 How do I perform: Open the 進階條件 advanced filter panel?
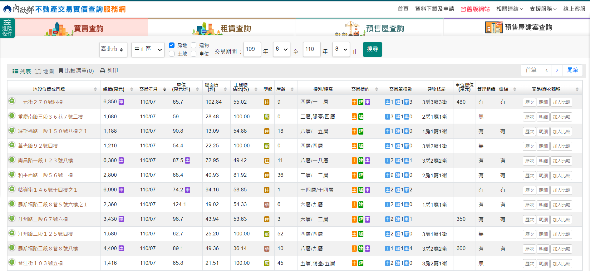point(7,28)
